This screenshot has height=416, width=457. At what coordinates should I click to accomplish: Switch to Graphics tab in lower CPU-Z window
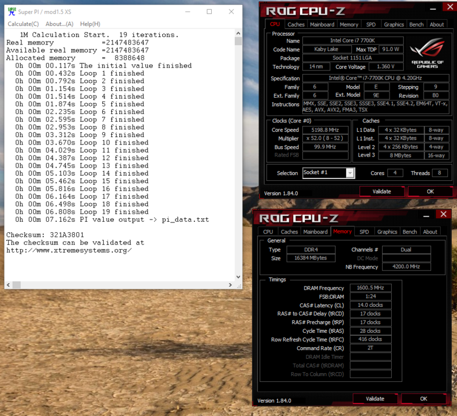tap(387, 232)
